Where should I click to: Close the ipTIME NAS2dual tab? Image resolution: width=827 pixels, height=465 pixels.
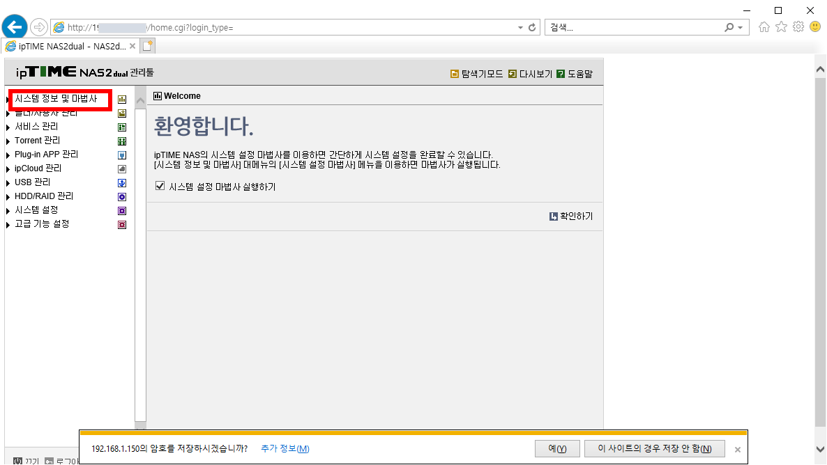[132, 47]
